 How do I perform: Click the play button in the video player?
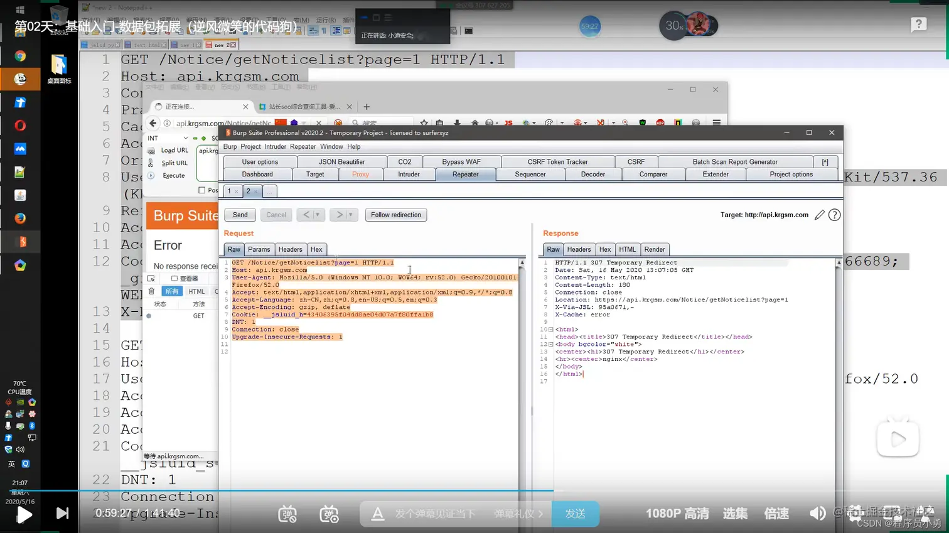(x=24, y=514)
